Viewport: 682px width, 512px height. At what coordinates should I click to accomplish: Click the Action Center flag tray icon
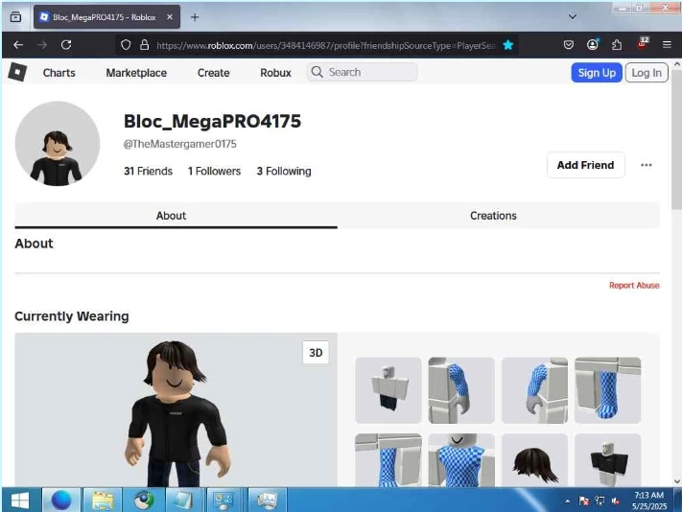584,501
